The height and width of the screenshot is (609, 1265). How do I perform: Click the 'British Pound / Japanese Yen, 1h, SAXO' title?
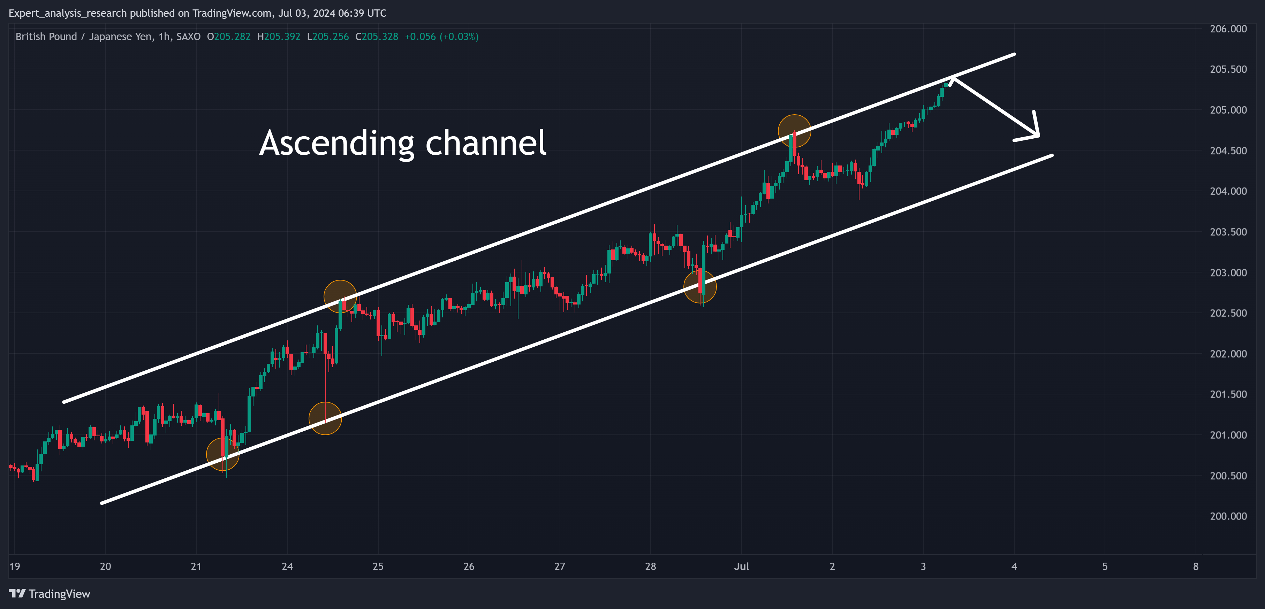[108, 37]
